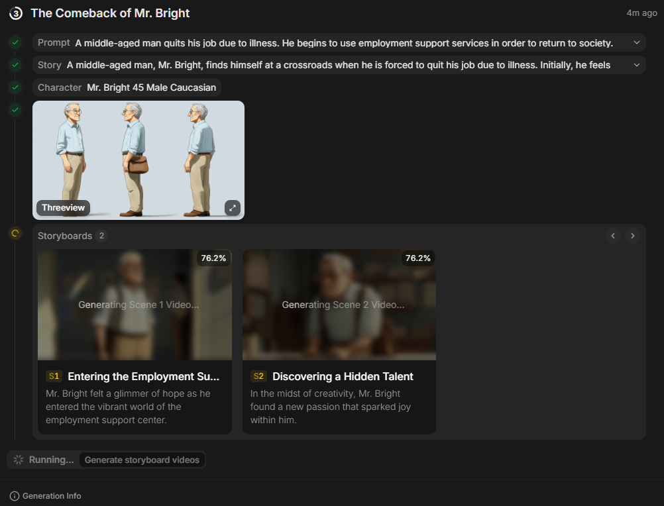Expand the Threeview image fullscreen
Viewport: 664px width, 506px height.
tap(233, 208)
